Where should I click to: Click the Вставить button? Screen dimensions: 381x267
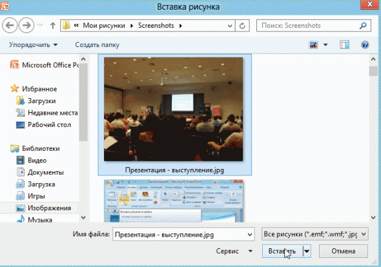point(282,252)
